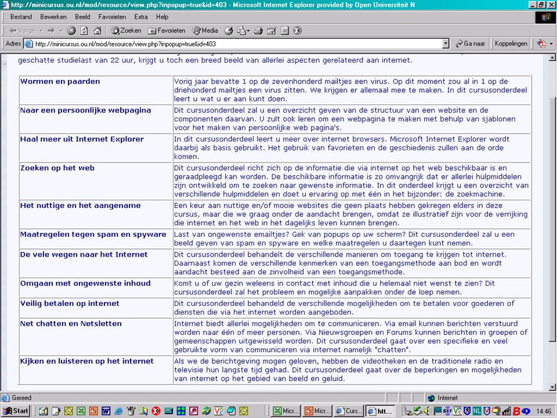
Task: Open the Beeld menu
Action: click(x=82, y=17)
